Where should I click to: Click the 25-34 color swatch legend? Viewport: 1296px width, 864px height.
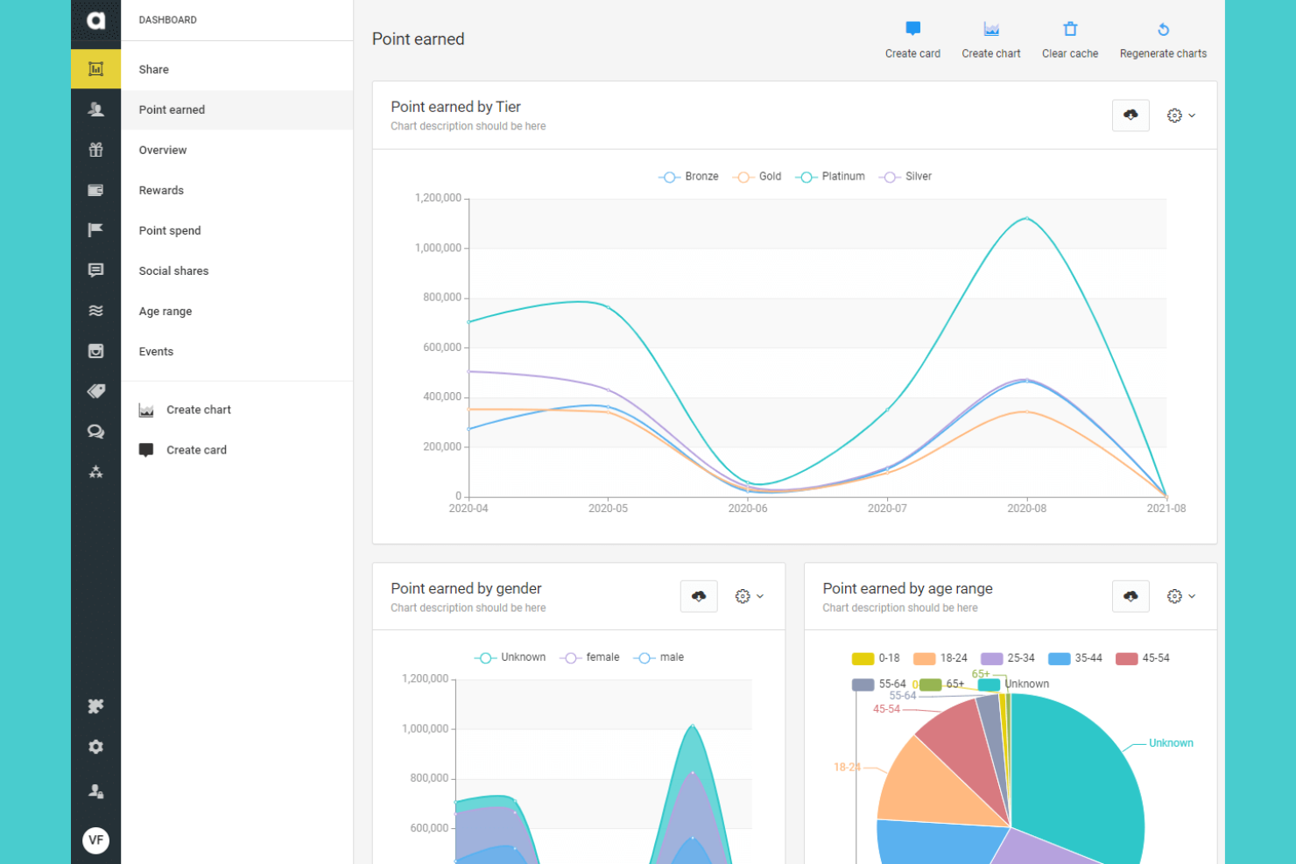pos(991,658)
